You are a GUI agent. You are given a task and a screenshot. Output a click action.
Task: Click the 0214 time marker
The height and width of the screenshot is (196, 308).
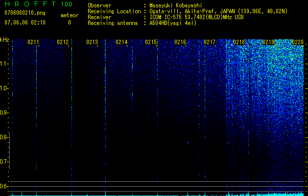121,42
